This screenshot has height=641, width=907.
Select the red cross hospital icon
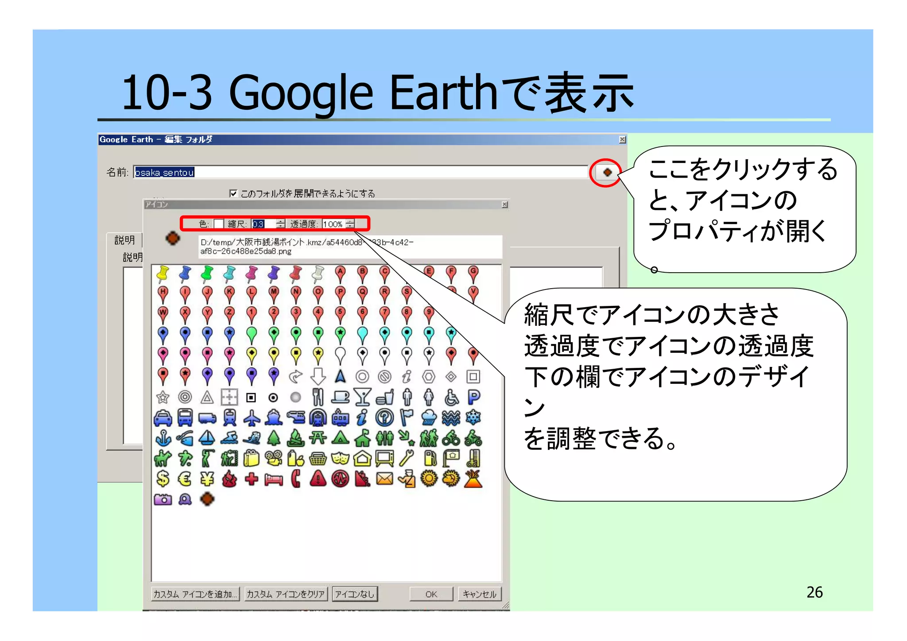[252, 479]
